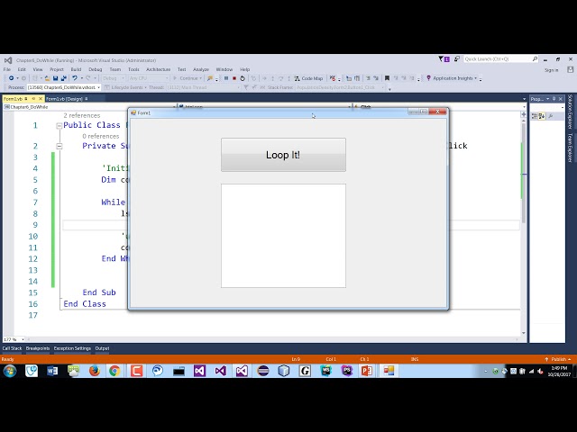Click the Restart debugging icon
The width and height of the screenshot is (577, 432).
pos(243,78)
